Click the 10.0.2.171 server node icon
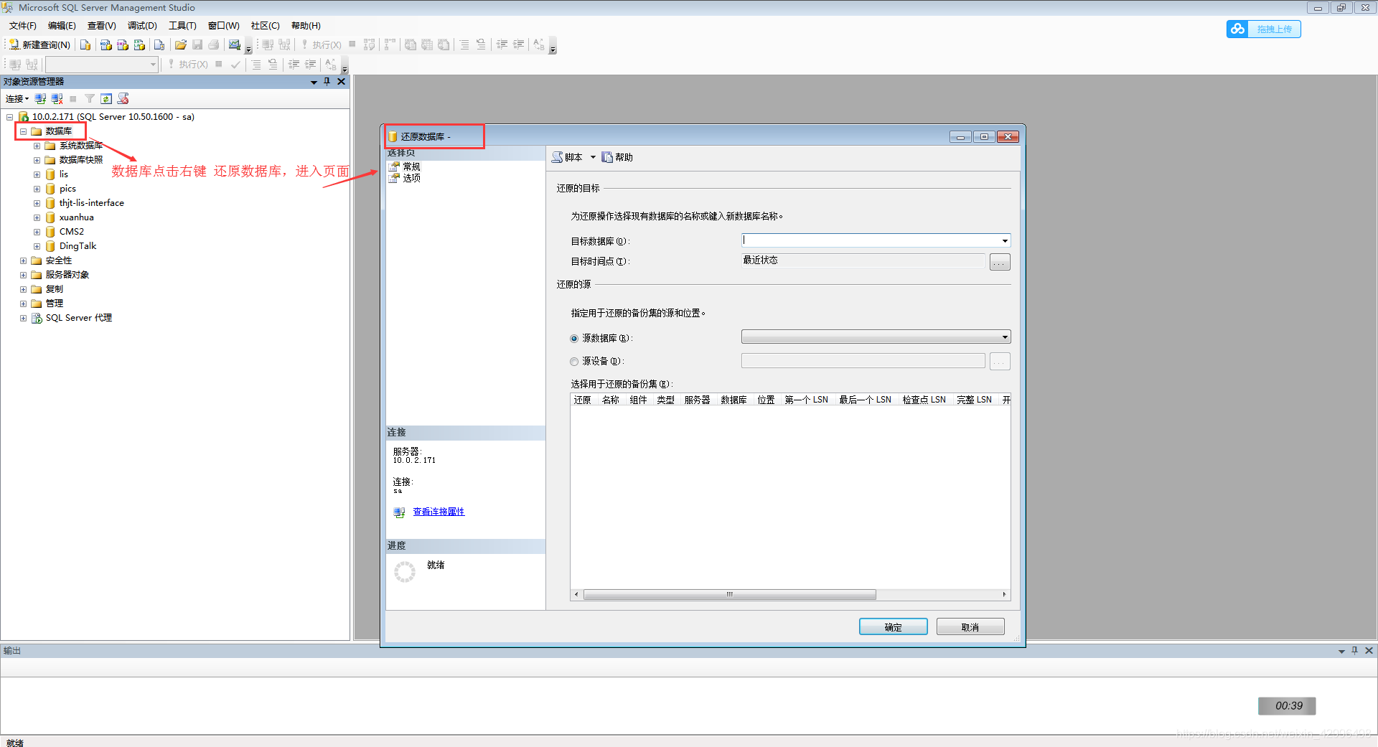Image resolution: width=1378 pixels, height=747 pixels. point(24,116)
